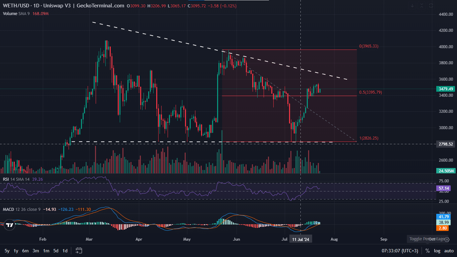The width and height of the screenshot is (457, 257).
Task: Click the RSI SMA value 39.26
Action: click(x=37, y=179)
